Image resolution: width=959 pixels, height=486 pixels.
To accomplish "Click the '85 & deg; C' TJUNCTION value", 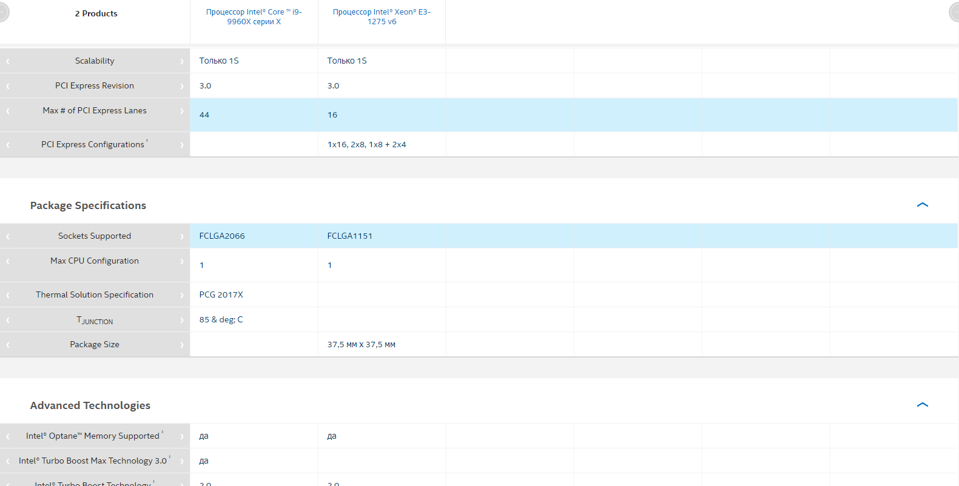I will (x=221, y=319).
